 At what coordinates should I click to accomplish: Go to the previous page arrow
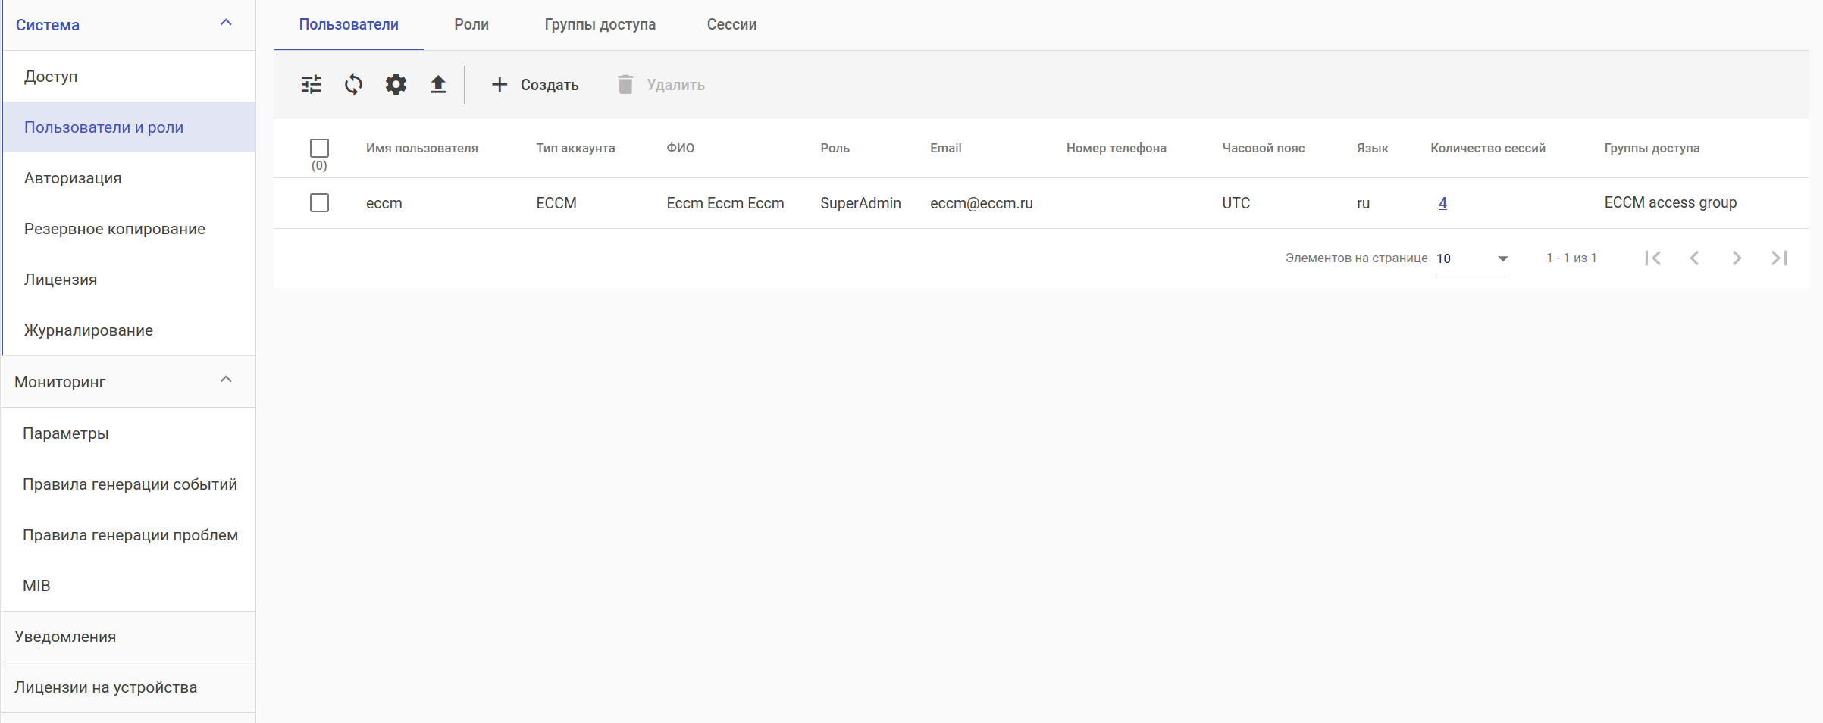pyautogui.click(x=1695, y=258)
